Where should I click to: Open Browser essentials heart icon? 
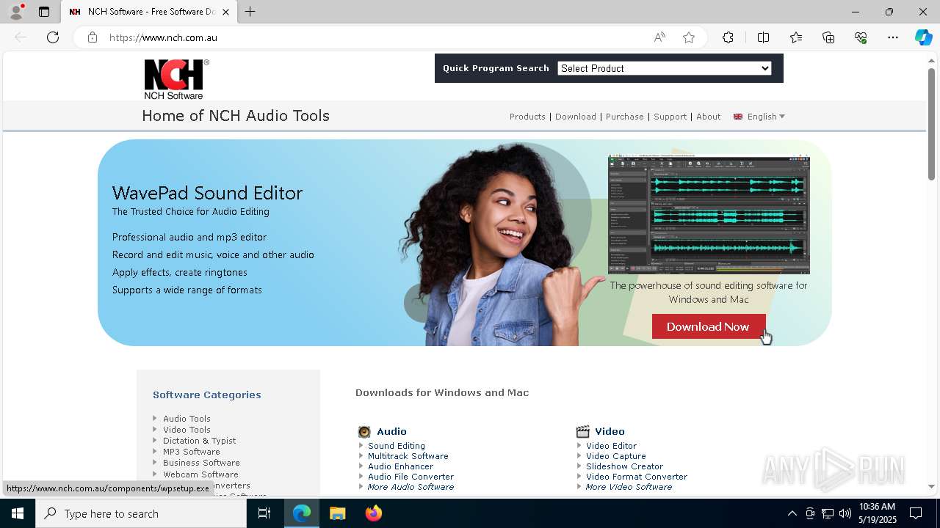coord(861,37)
